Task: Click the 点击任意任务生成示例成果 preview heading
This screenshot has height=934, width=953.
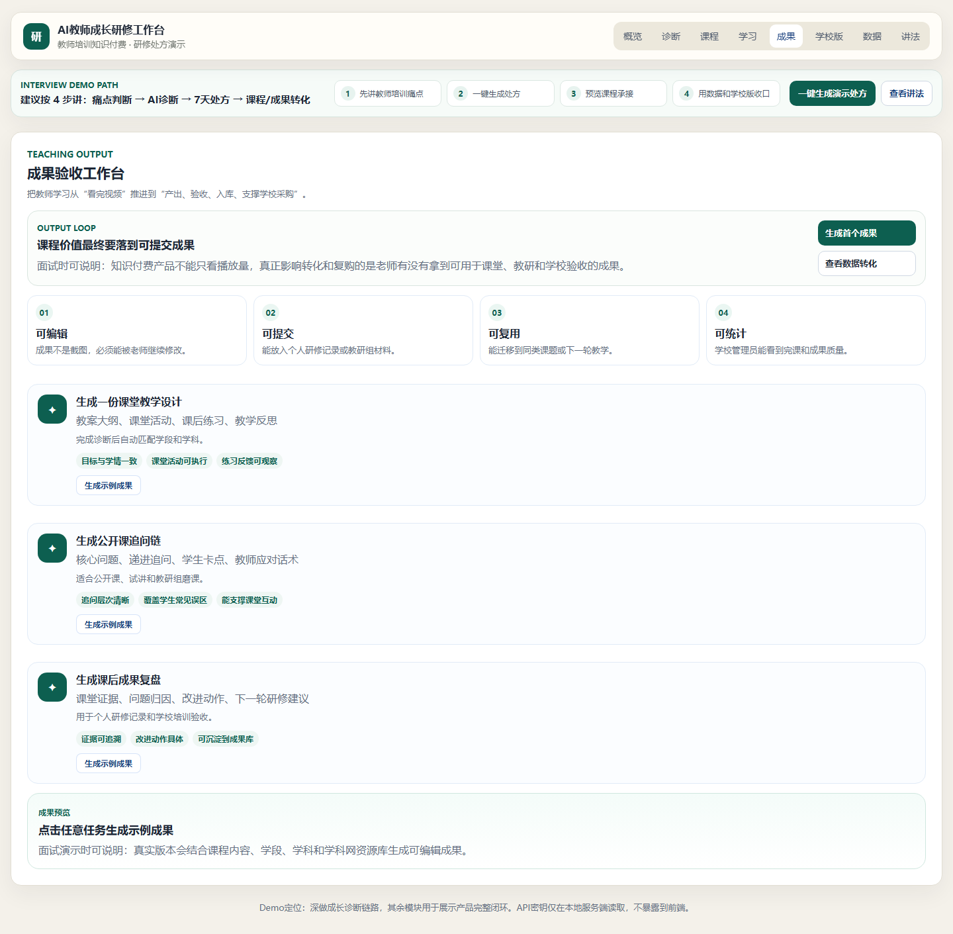Action: 106,830
